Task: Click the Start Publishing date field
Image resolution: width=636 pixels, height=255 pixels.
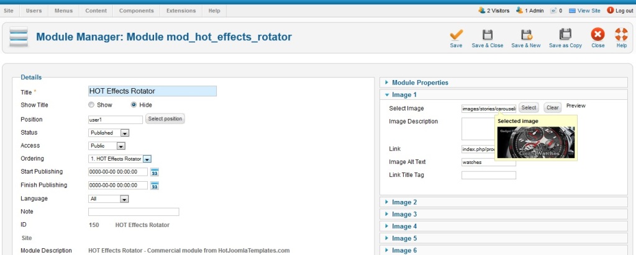Action: pyautogui.click(x=118, y=172)
